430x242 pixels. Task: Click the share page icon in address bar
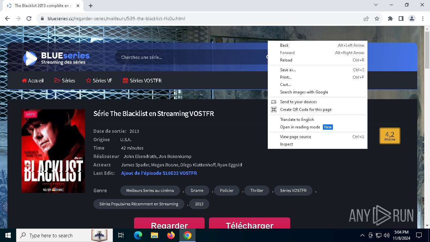366,18
